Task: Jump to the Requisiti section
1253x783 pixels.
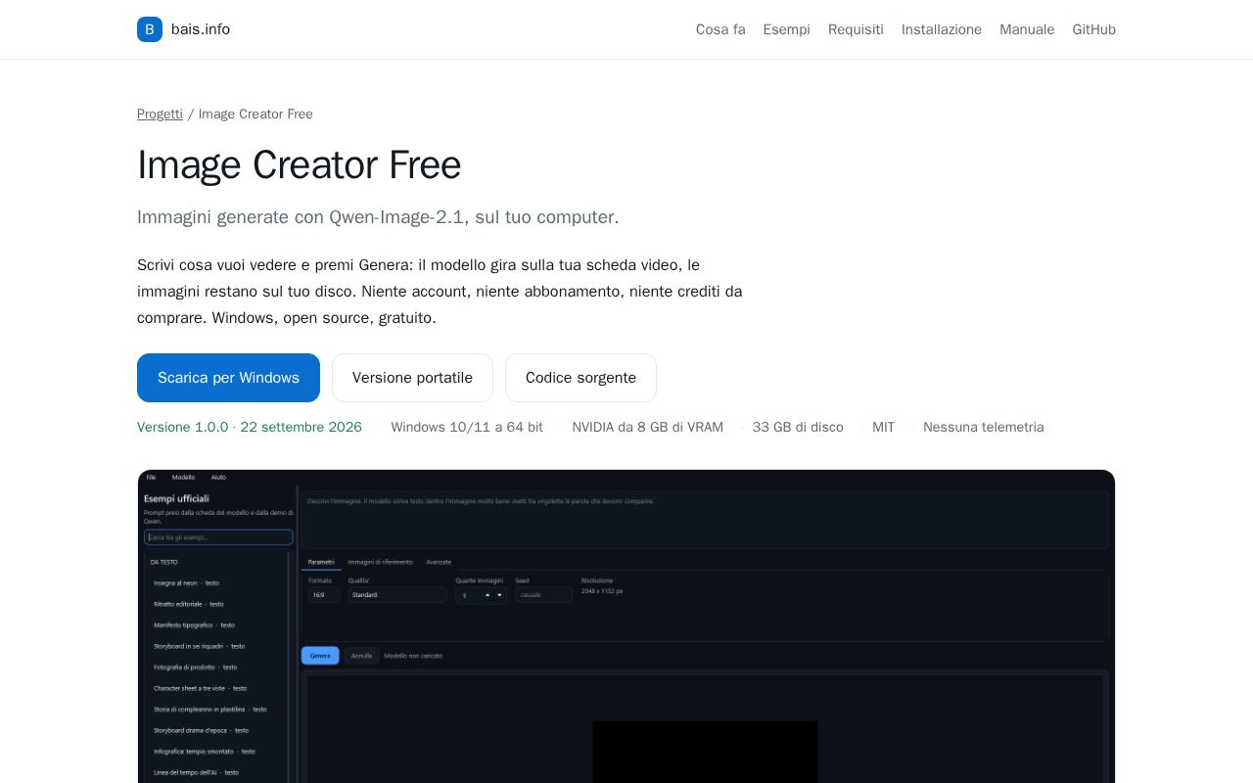Action: [x=856, y=29]
